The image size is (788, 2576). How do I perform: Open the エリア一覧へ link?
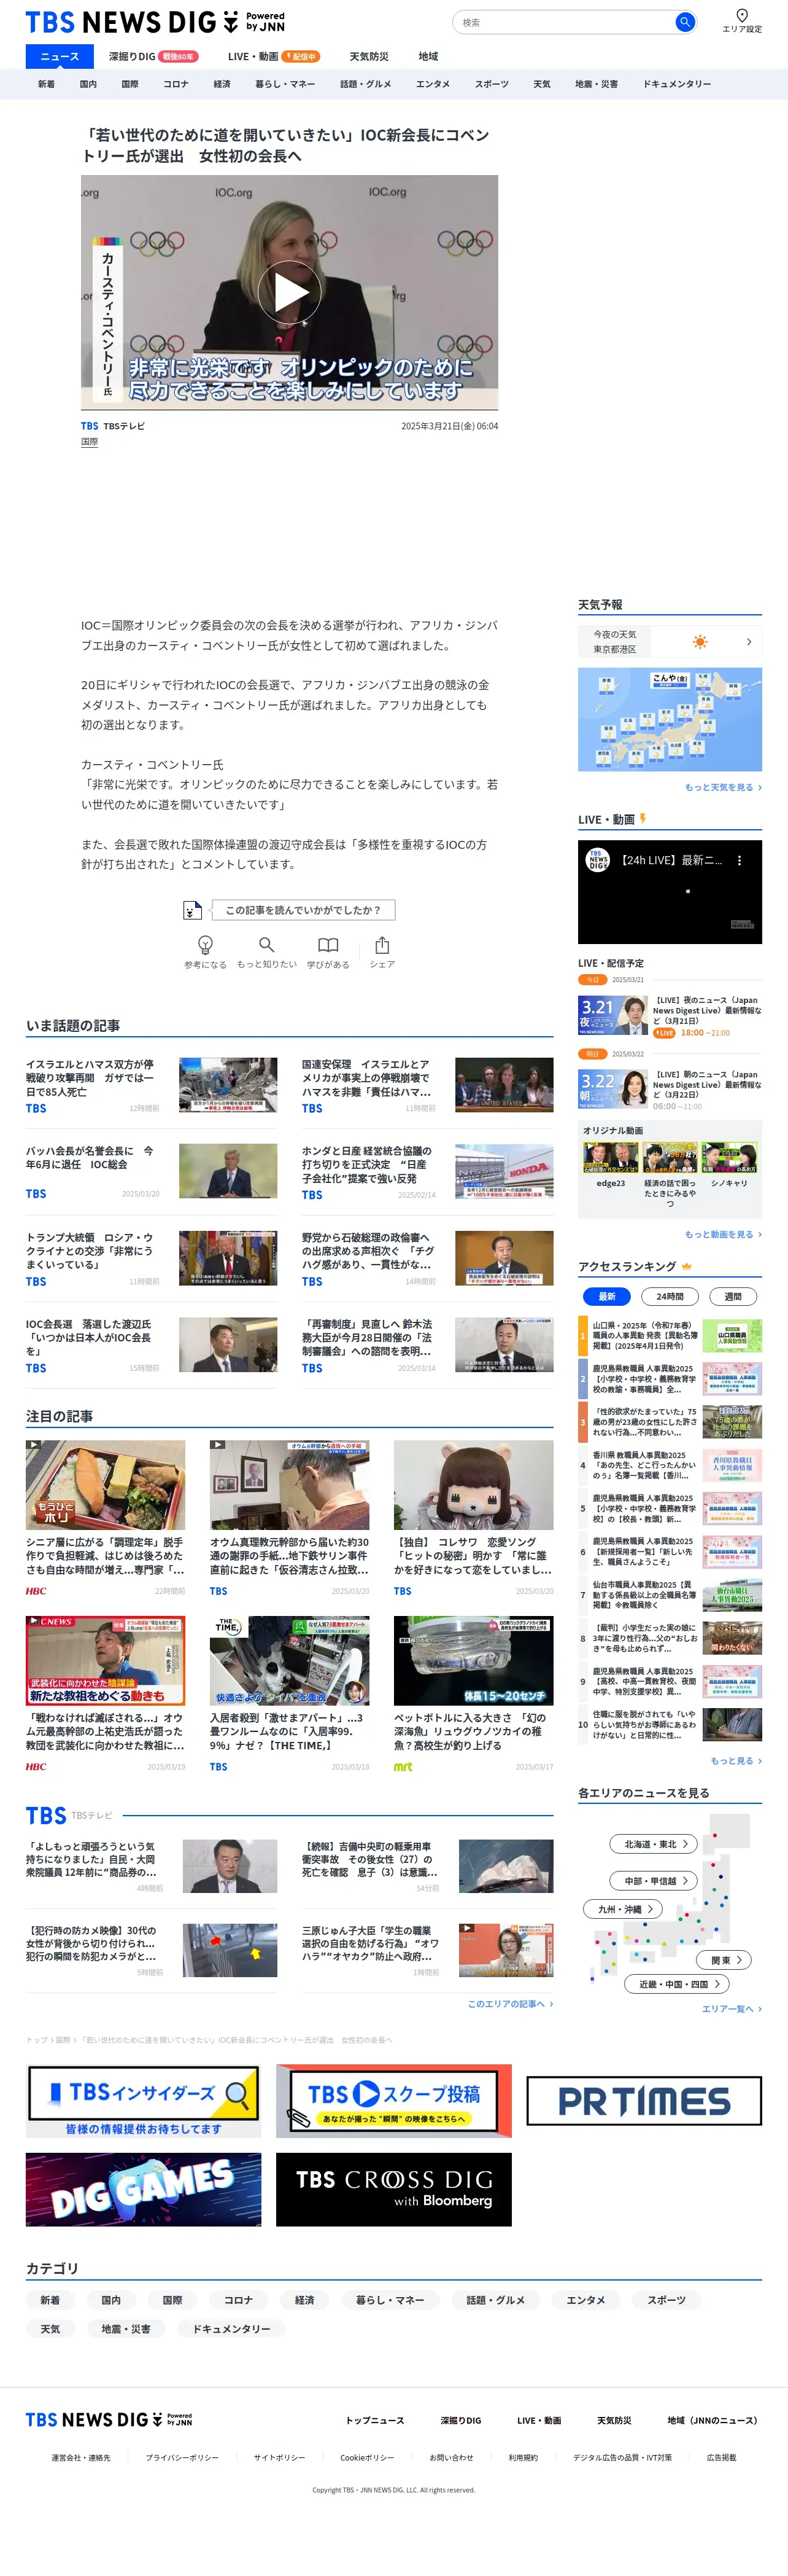(x=732, y=2008)
